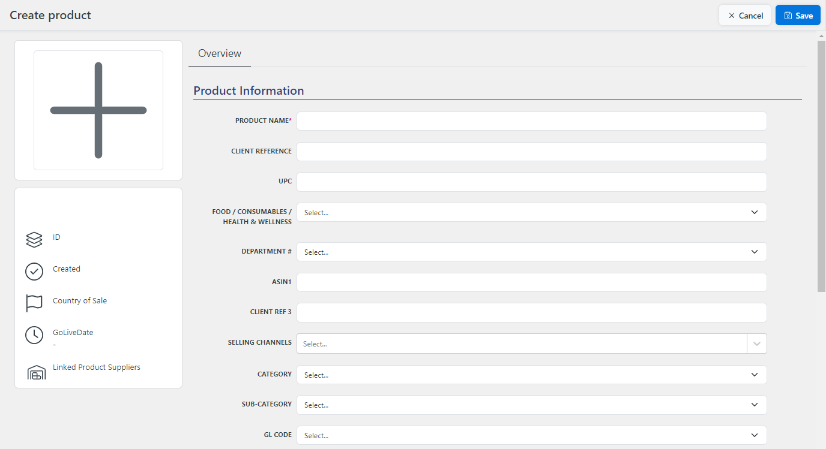Switch to the Overview tab

pyautogui.click(x=220, y=53)
